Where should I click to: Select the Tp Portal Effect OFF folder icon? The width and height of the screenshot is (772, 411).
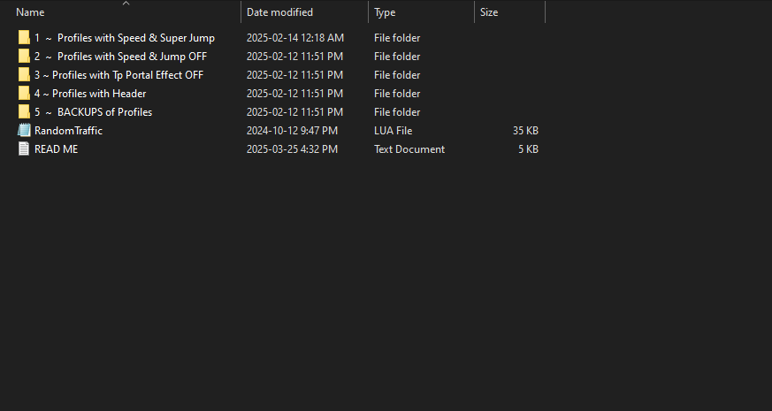pos(24,75)
